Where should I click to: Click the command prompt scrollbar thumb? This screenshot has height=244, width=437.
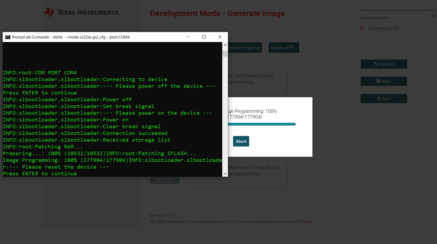click(225, 54)
